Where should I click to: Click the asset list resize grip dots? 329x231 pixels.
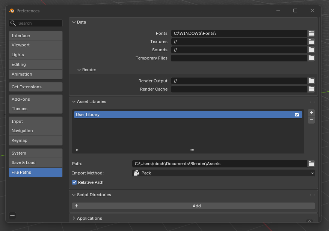pyautogui.click(x=192, y=150)
